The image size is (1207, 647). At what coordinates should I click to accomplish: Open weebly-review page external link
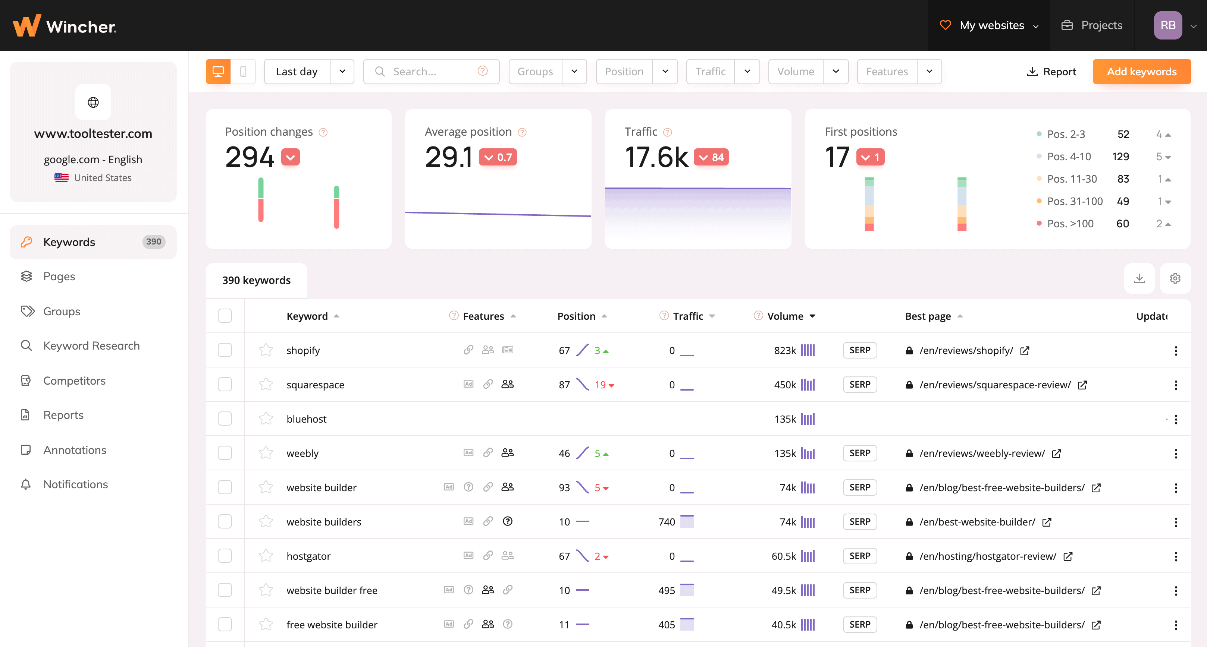[x=1056, y=454]
